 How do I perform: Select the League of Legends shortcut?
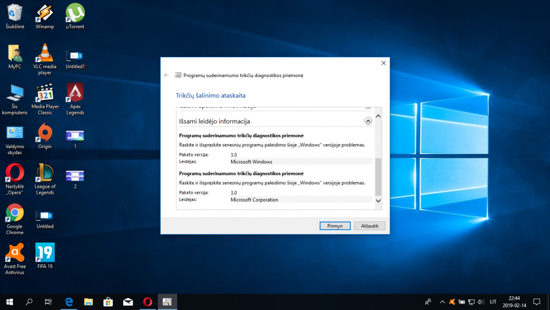click(x=45, y=179)
